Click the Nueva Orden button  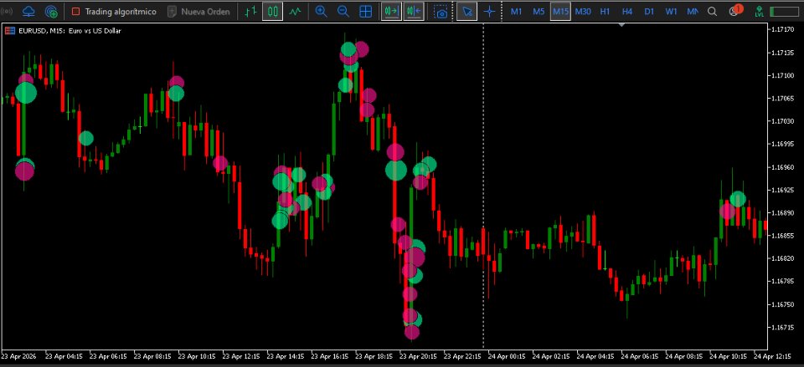[x=198, y=11]
